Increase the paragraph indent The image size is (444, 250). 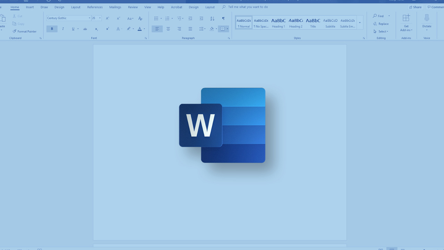click(x=201, y=18)
